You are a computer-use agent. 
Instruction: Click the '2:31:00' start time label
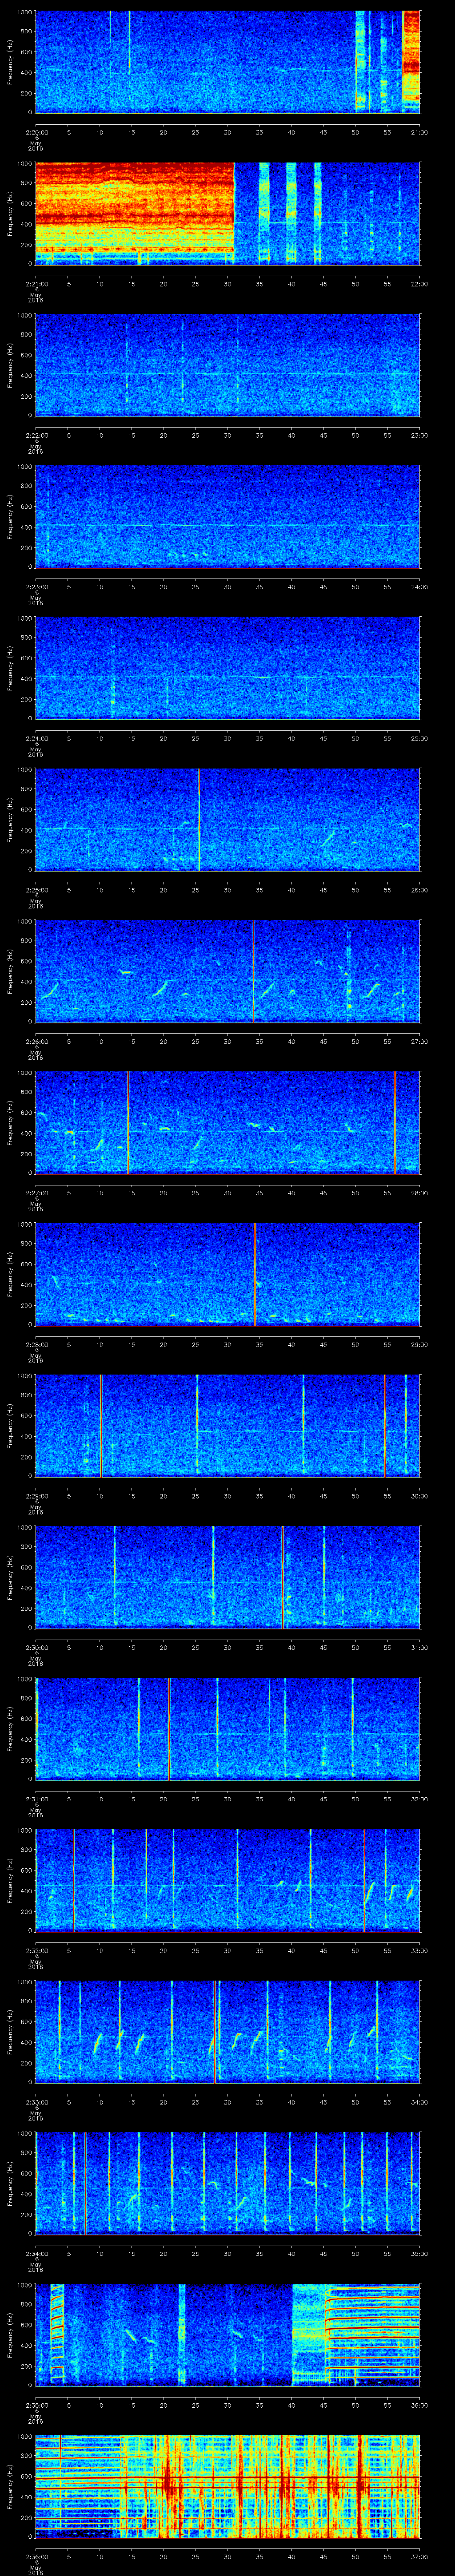coord(36,1799)
